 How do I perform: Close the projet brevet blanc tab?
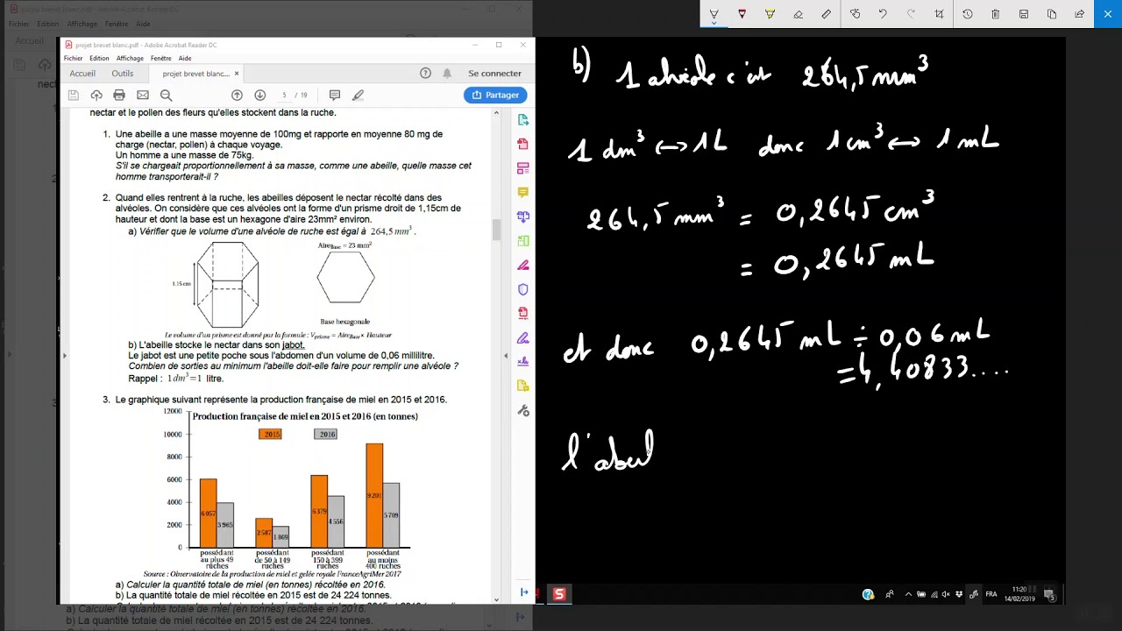(237, 74)
